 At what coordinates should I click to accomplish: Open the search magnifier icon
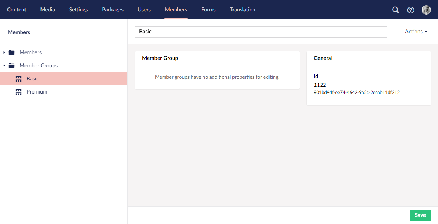[x=395, y=10]
